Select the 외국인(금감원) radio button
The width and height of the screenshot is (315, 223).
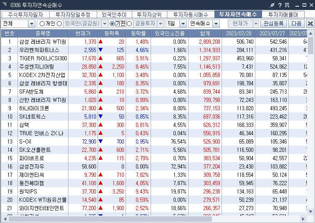(x=59, y=24)
